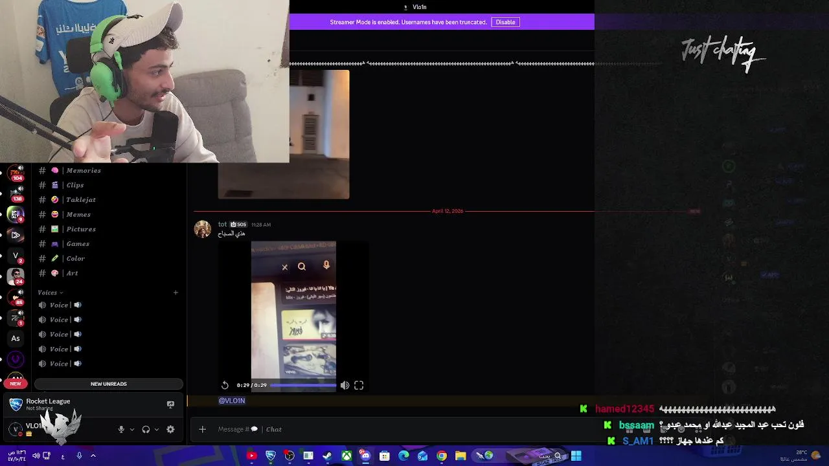Open the Memories channel

coord(109,170)
